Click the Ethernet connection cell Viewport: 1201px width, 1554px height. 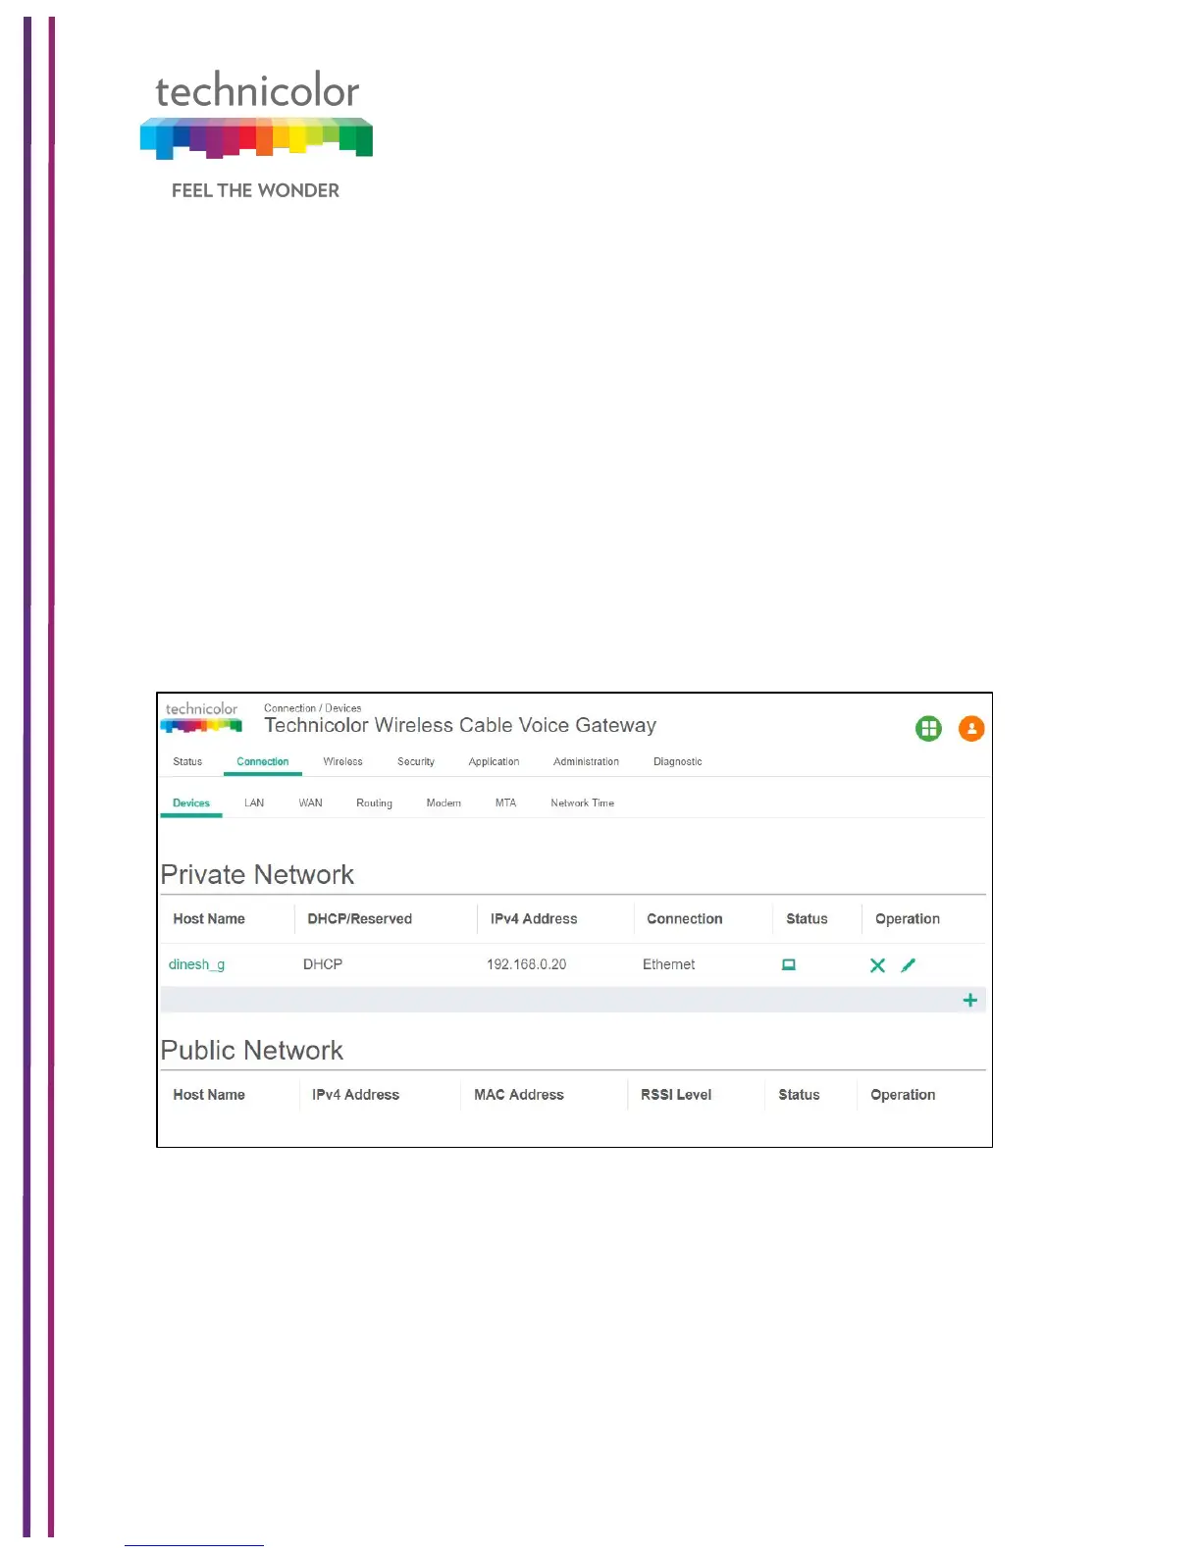(x=668, y=964)
